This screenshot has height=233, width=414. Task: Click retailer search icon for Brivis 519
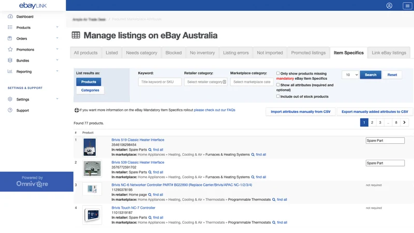point(150,150)
